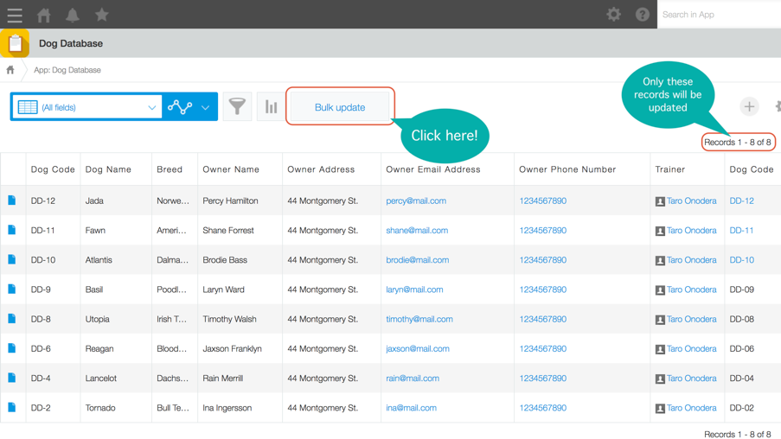Open the favorites star in header
This screenshot has height=439, width=781.
(x=102, y=15)
